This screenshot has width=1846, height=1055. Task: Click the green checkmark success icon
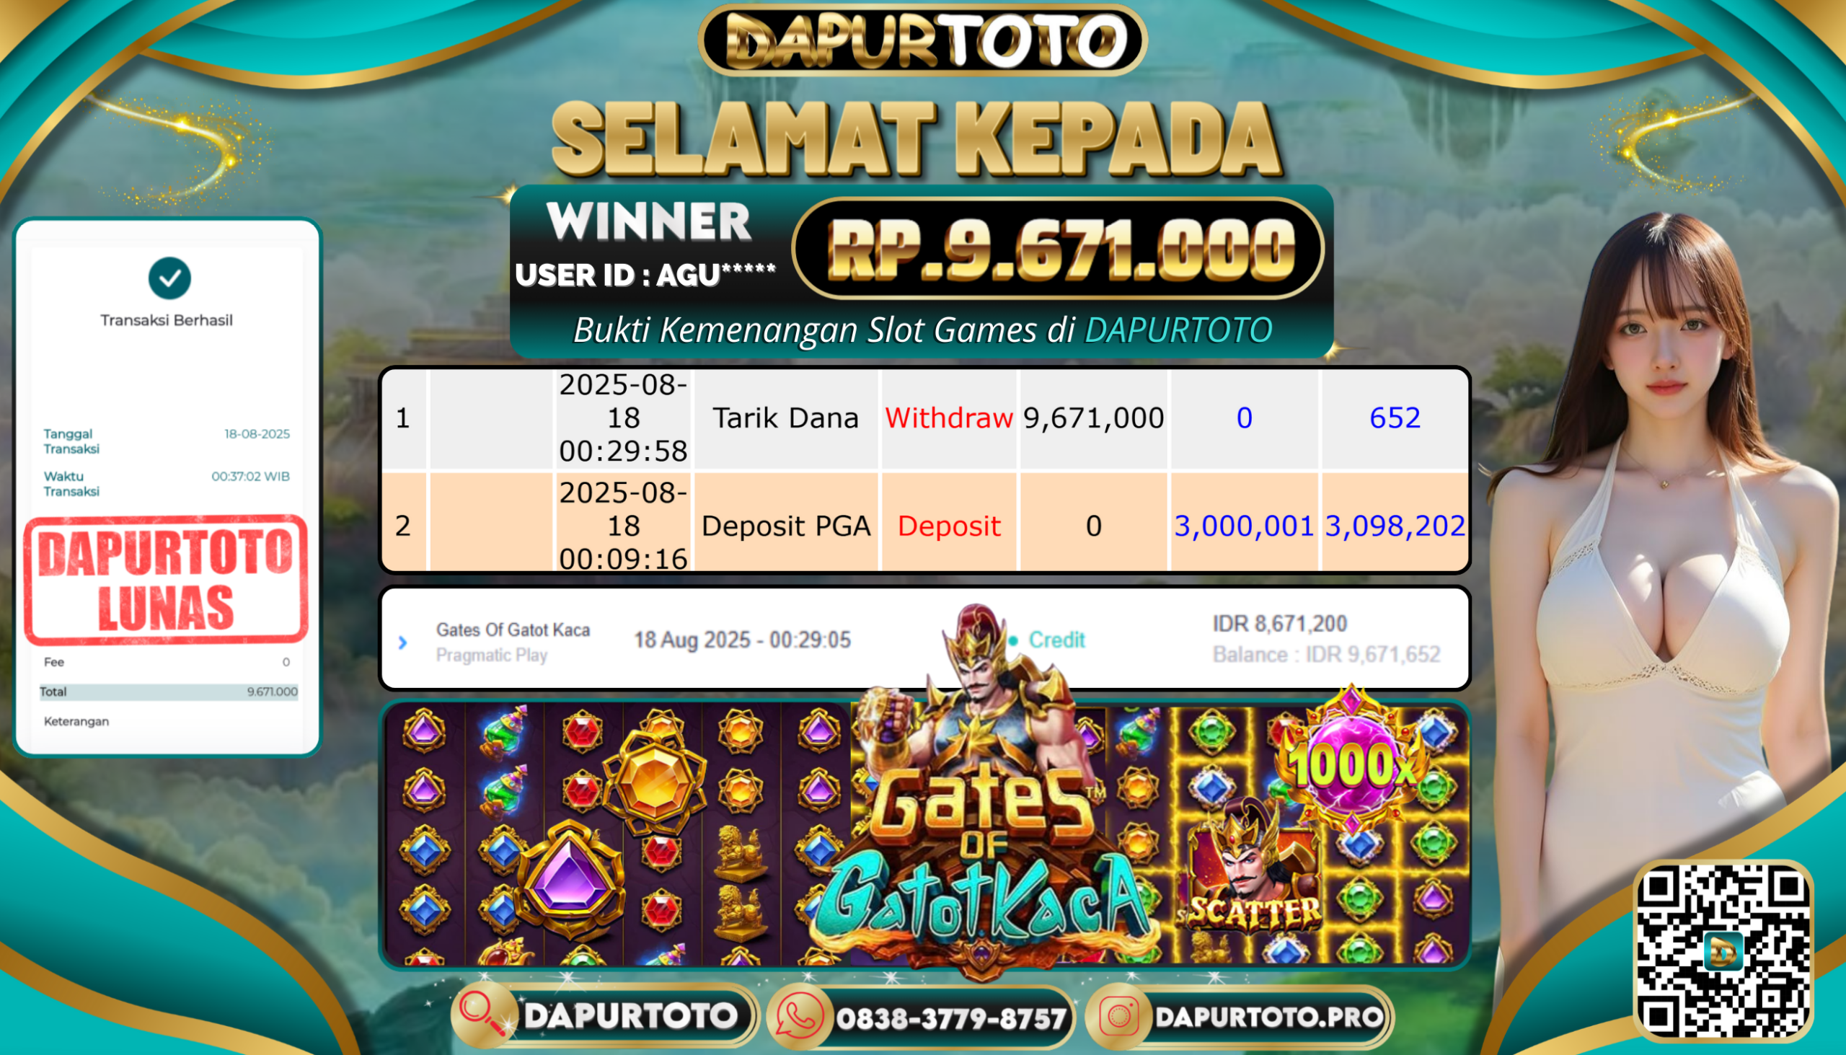(169, 278)
